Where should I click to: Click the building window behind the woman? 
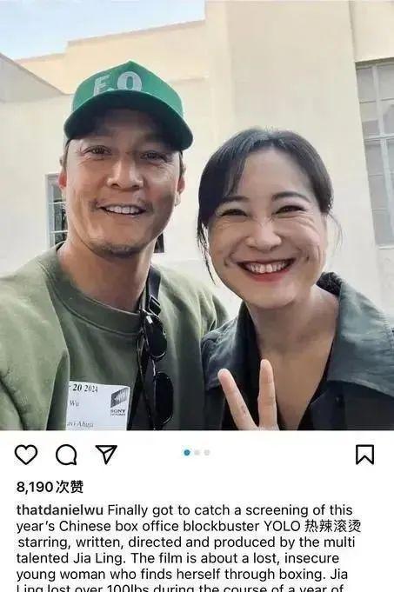pyautogui.click(x=376, y=155)
